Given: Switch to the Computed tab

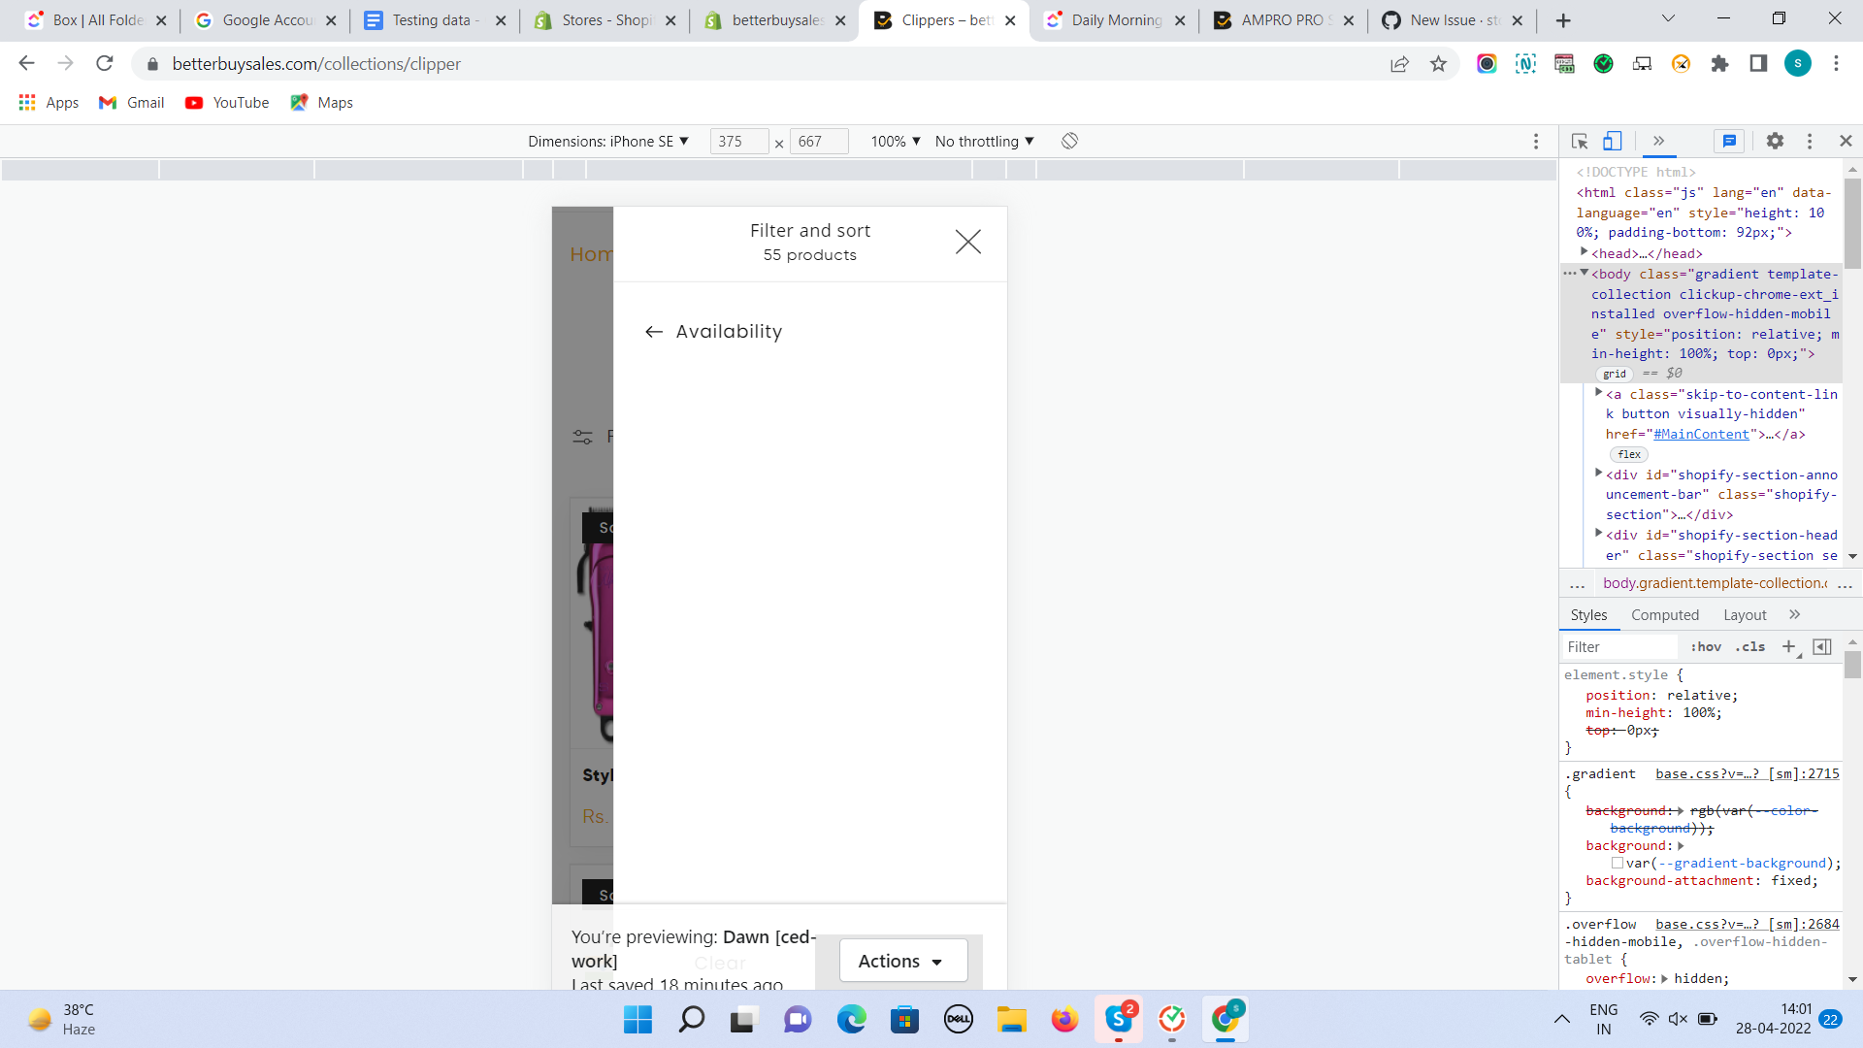Looking at the screenshot, I should (x=1664, y=614).
